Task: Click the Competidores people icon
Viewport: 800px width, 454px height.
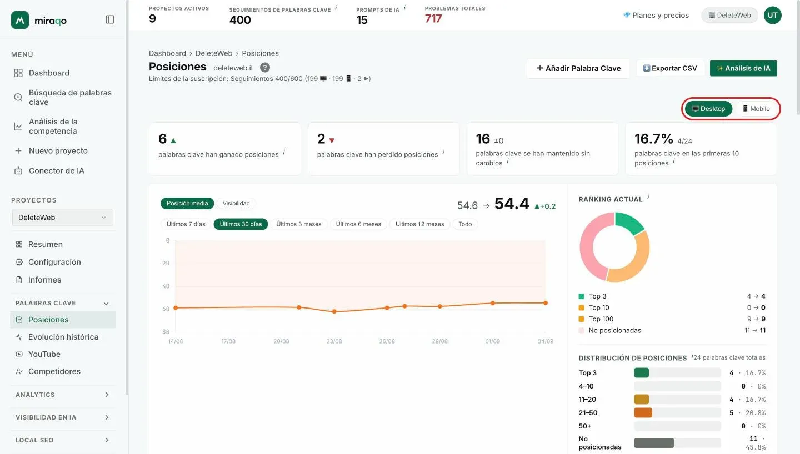Action: (19, 371)
